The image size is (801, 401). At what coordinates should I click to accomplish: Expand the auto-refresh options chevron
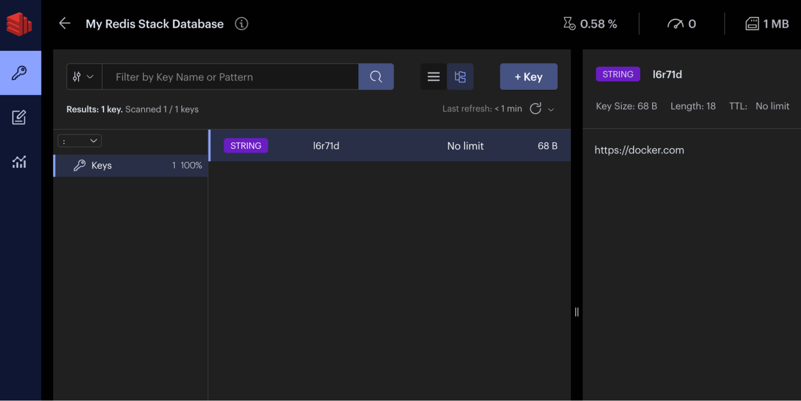coord(551,109)
